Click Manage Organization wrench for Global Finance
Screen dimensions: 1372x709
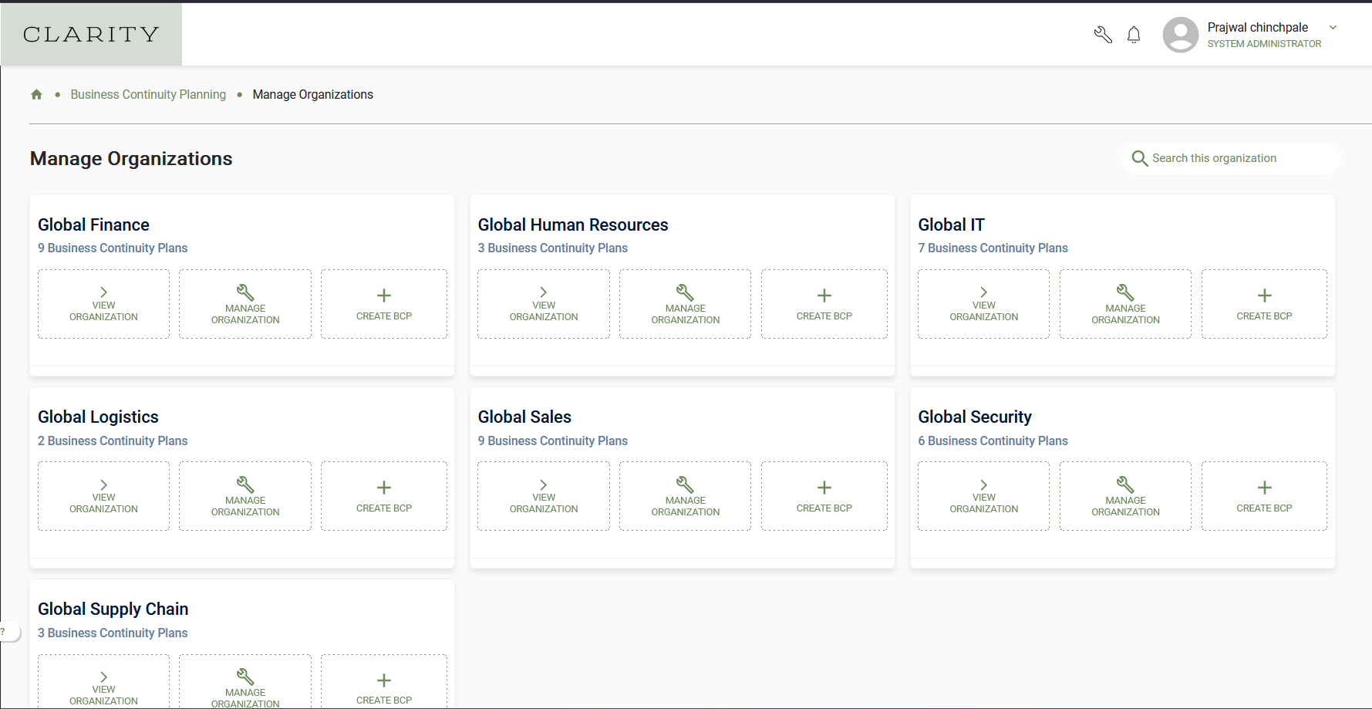pos(245,292)
